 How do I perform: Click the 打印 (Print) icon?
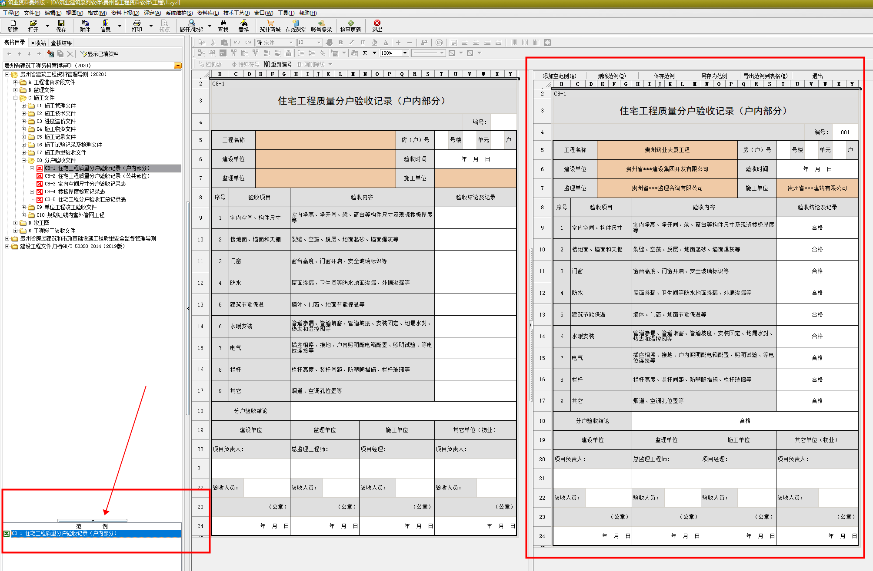click(x=137, y=26)
